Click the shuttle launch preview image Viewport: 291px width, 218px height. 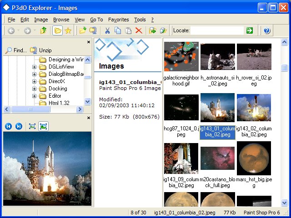tap(47, 168)
